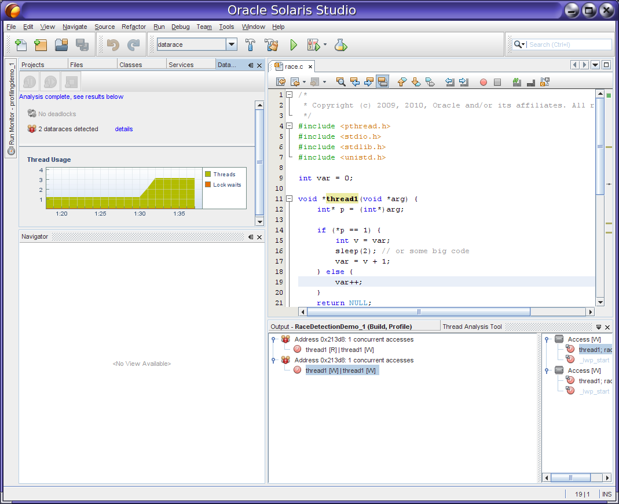Collapse the thread1 function fold at line 11
The height and width of the screenshot is (504, 619).
tap(290, 199)
